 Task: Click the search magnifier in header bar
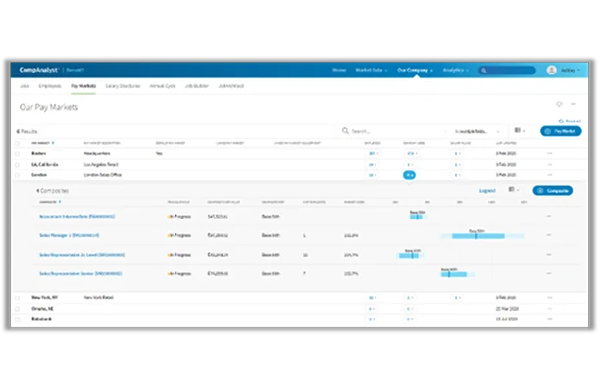tap(484, 71)
